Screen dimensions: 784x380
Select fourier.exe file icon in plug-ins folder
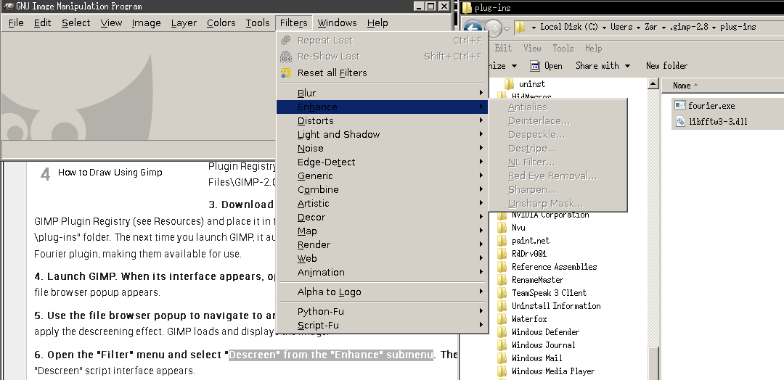click(680, 105)
